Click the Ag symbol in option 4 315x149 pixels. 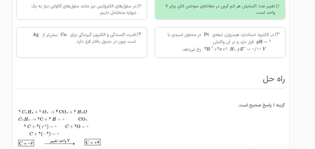point(36,35)
